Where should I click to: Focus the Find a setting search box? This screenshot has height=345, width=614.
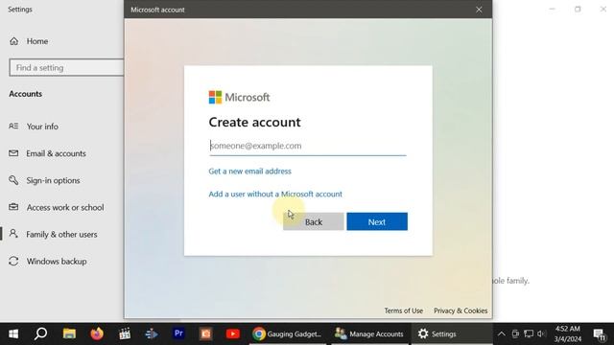coord(66,68)
